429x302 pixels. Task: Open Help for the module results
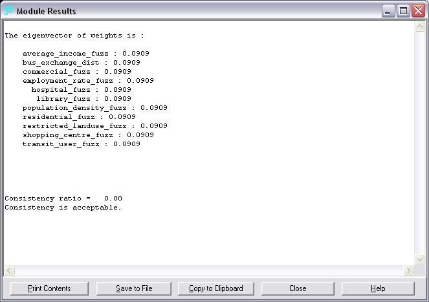378,288
